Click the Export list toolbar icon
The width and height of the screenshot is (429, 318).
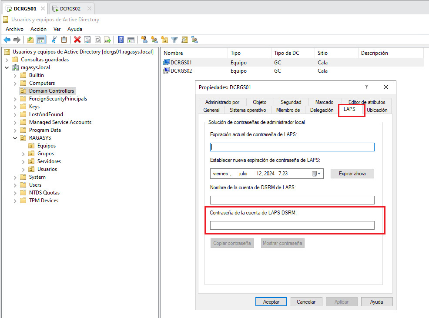[107, 40]
